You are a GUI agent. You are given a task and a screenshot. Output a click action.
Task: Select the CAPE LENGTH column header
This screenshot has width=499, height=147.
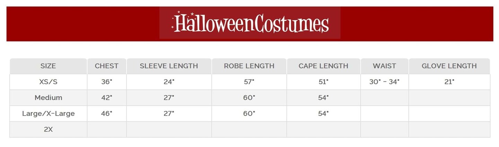coord(323,66)
